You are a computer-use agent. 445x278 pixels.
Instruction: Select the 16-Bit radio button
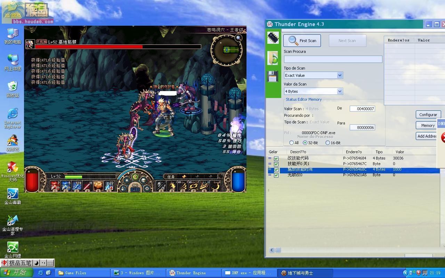tap(327, 143)
